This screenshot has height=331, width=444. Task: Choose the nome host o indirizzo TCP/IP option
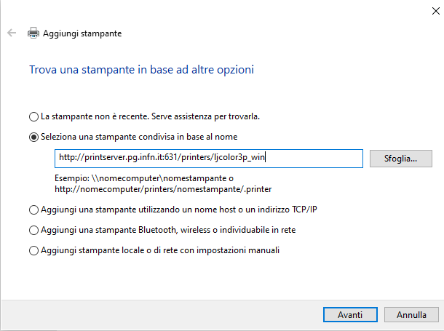tap(33, 210)
